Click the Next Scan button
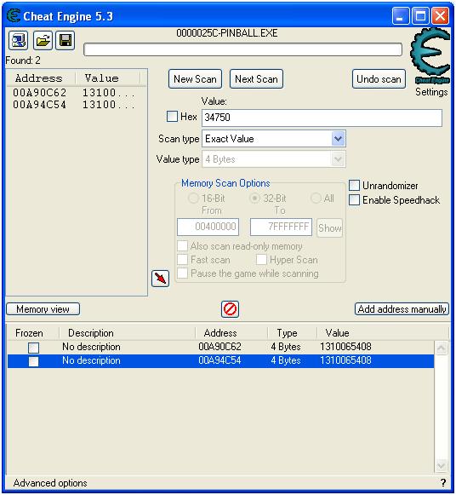 click(256, 79)
